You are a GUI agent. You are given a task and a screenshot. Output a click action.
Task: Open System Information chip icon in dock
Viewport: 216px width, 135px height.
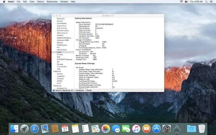[177, 129]
